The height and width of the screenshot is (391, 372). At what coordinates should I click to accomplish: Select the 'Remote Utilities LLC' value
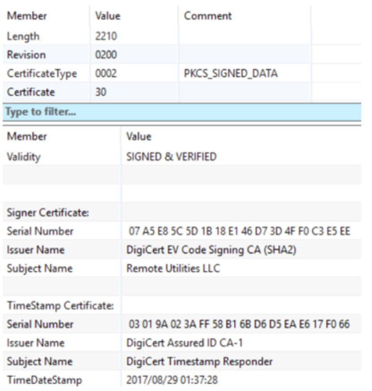(x=173, y=268)
